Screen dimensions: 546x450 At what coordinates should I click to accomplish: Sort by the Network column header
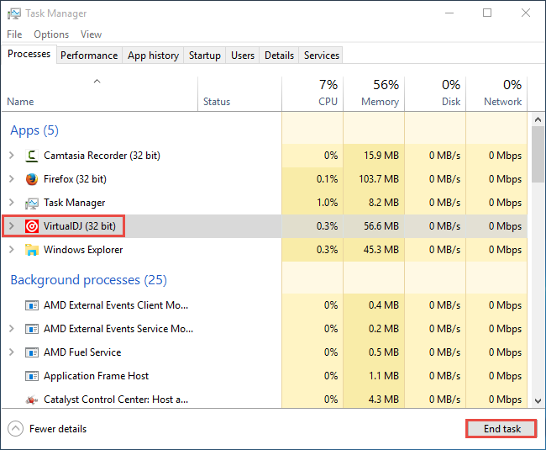496,94
